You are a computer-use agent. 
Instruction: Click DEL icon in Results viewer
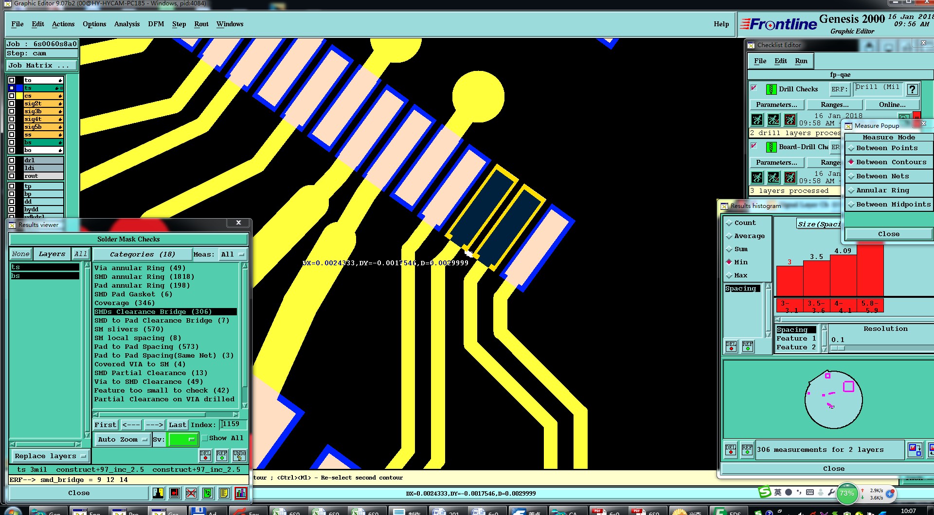(205, 455)
